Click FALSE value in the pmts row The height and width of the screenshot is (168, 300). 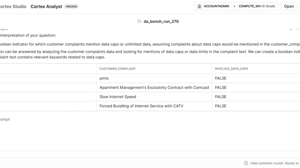[221, 78]
